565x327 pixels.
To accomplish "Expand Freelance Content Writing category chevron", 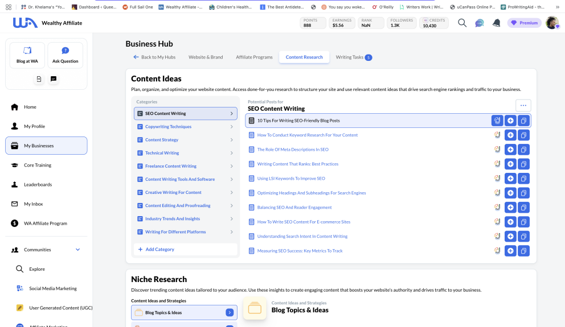I will 231,166.
